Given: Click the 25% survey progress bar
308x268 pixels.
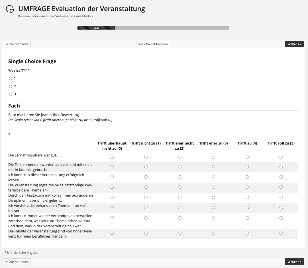Looking at the screenshot, I should [x=153, y=28].
